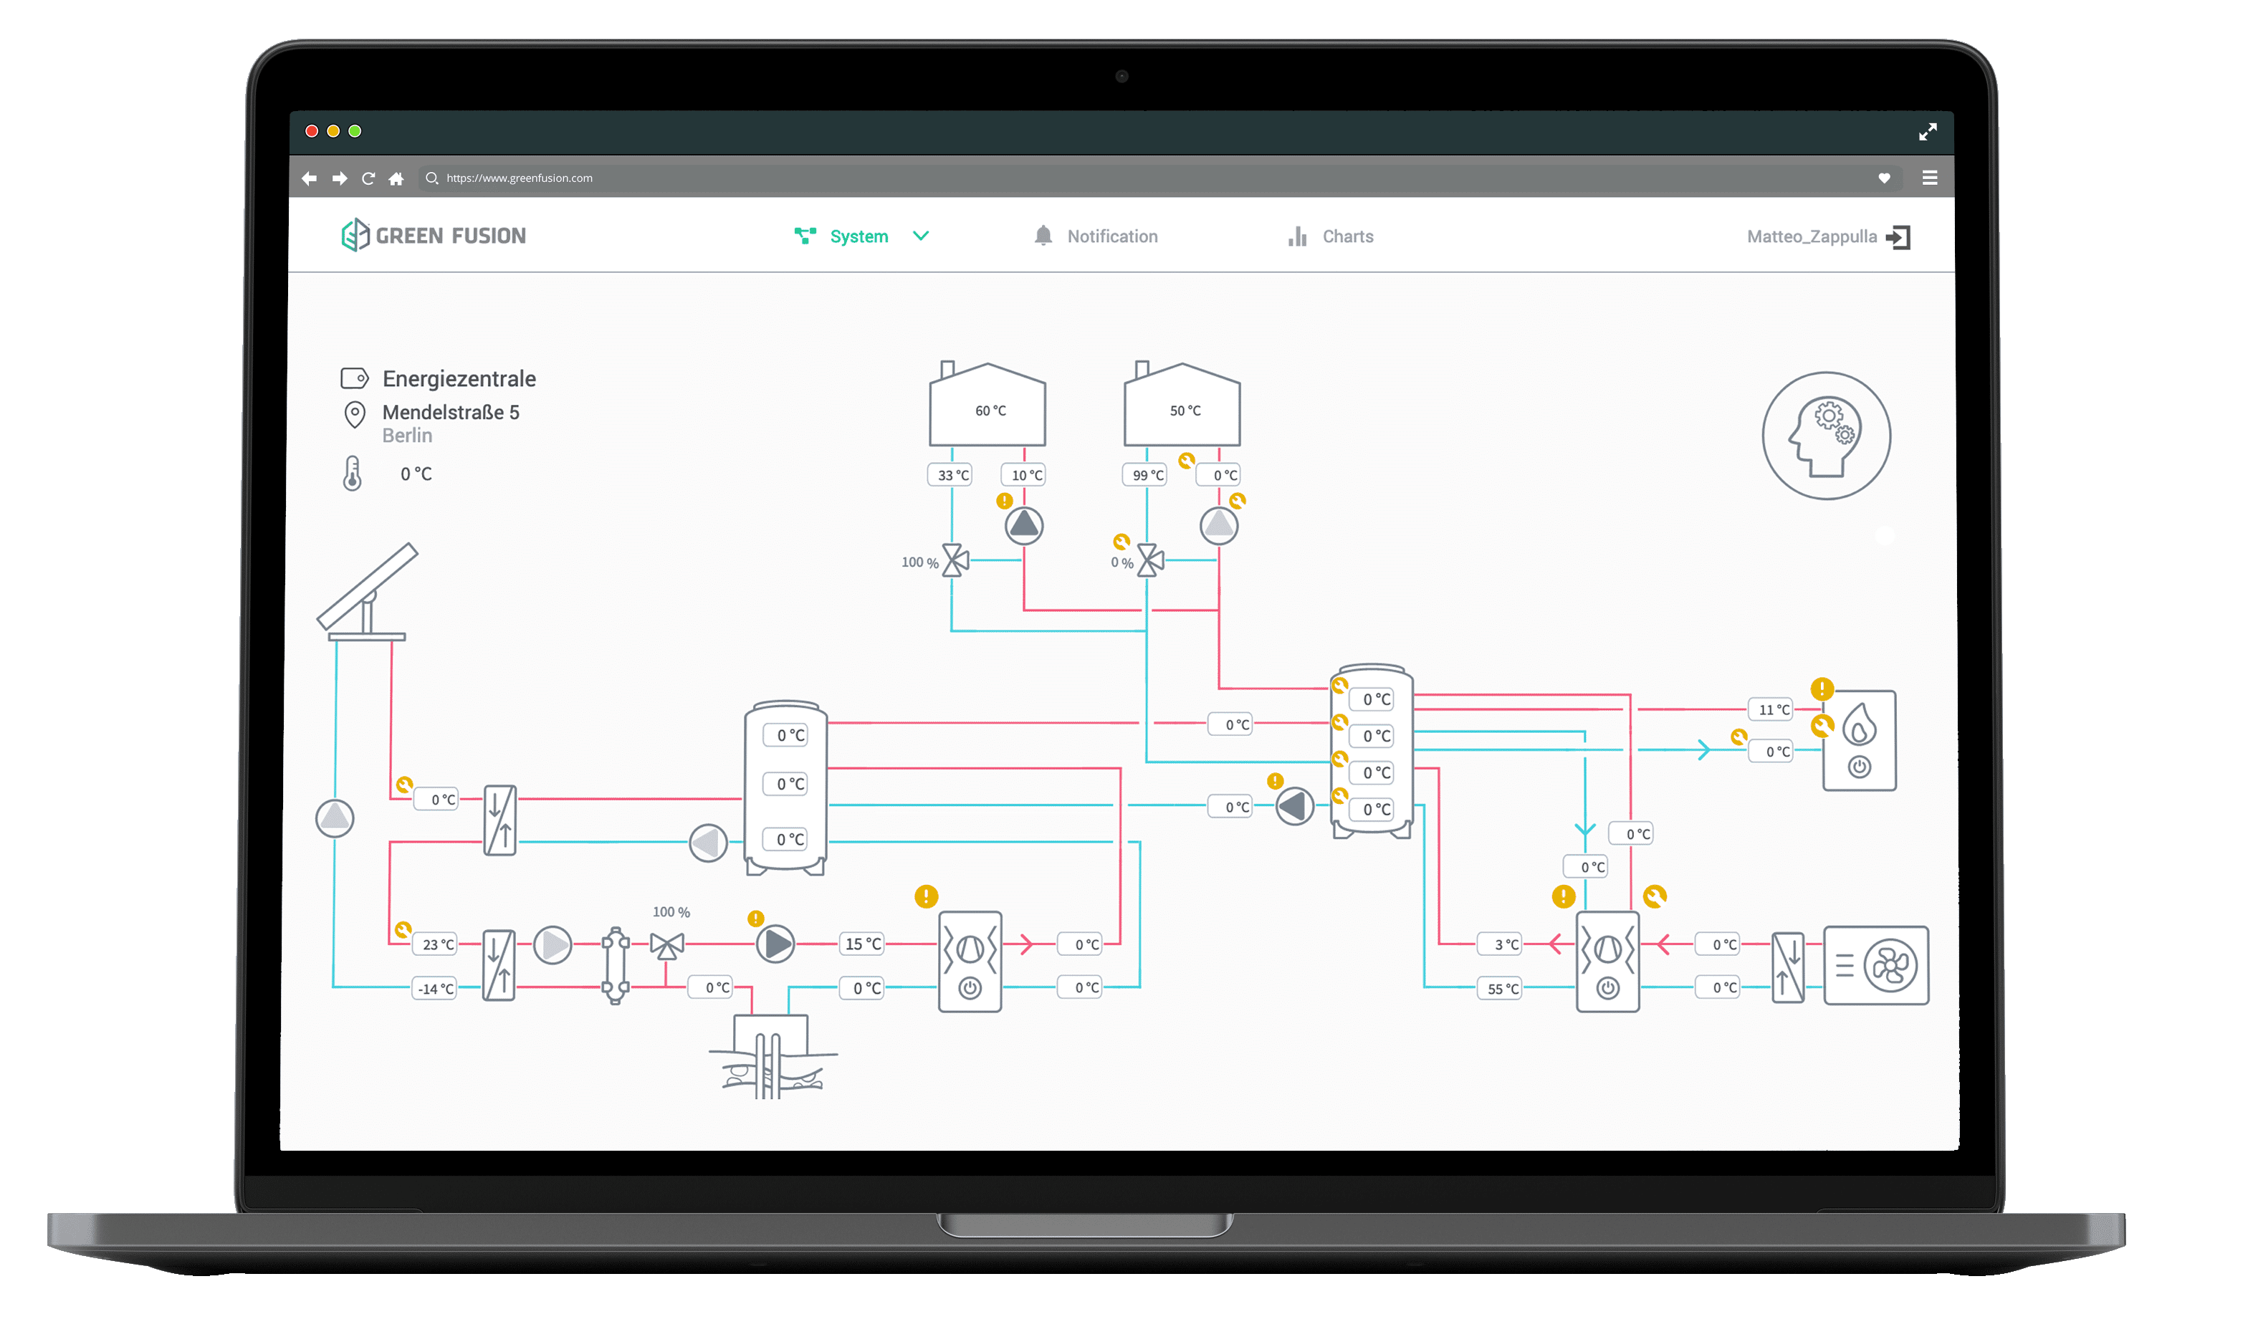Click the AI head with gears icon

1826,436
